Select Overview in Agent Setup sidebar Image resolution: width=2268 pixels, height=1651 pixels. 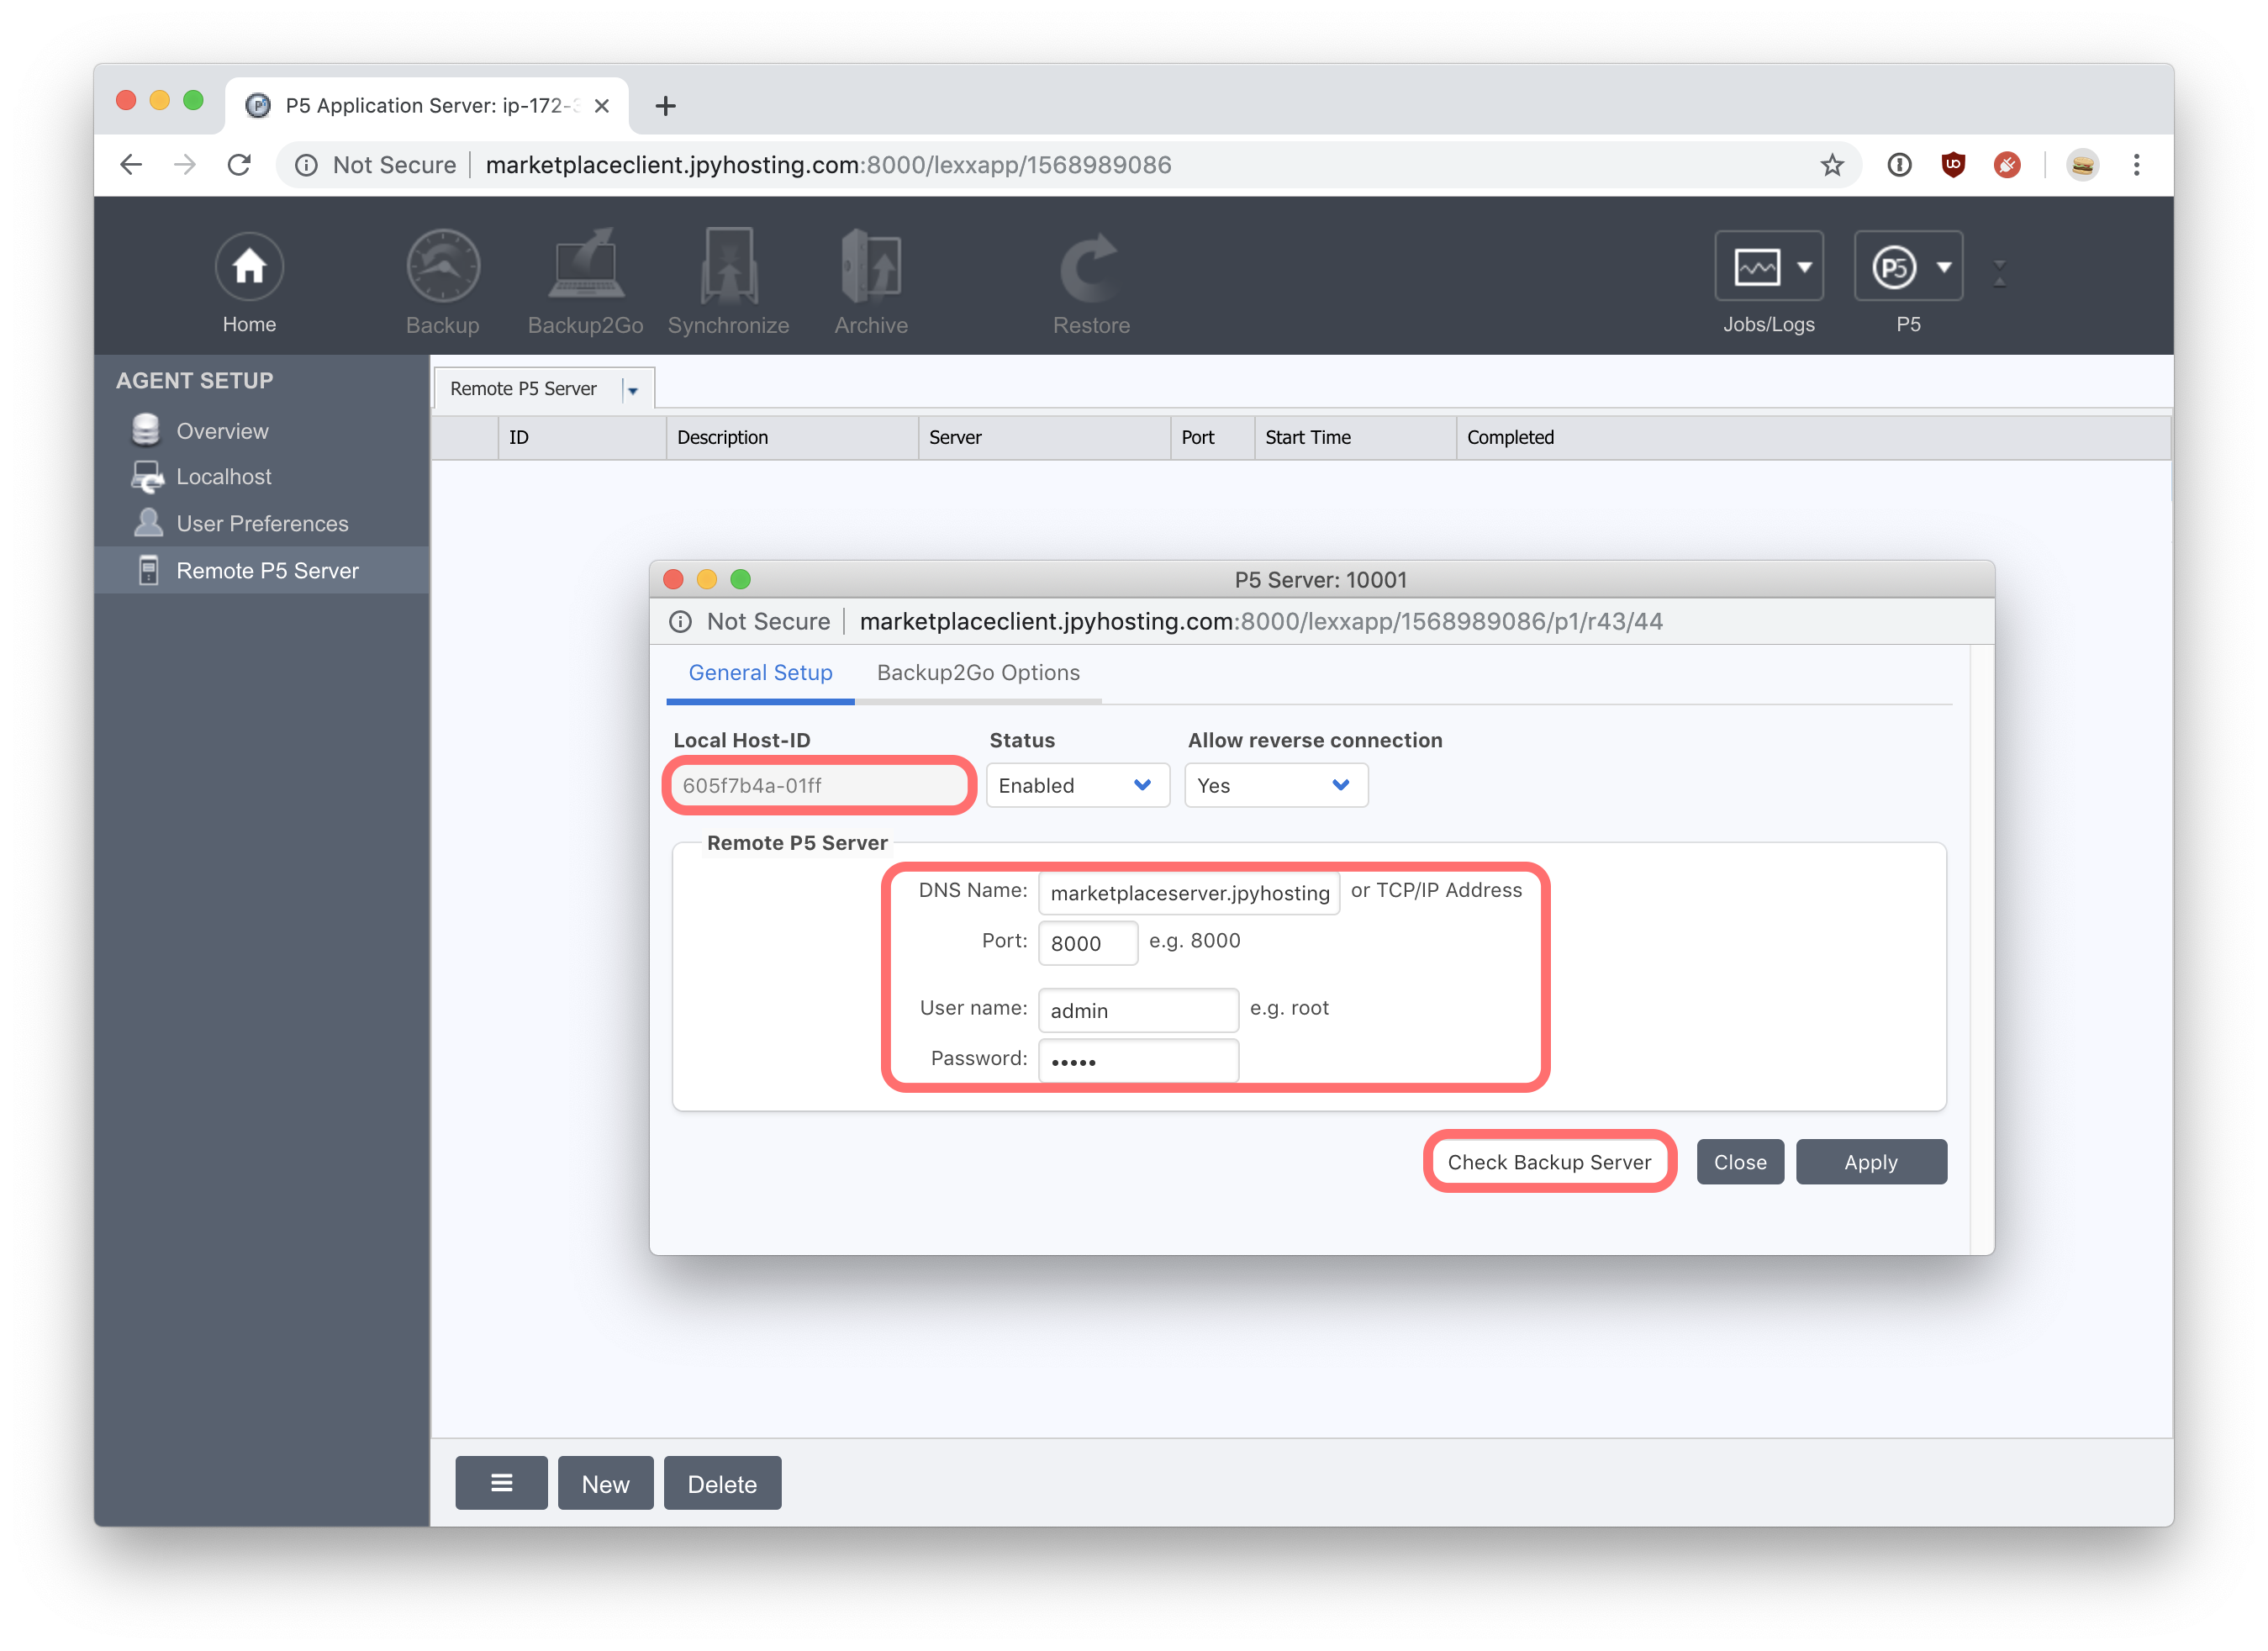coord(222,431)
